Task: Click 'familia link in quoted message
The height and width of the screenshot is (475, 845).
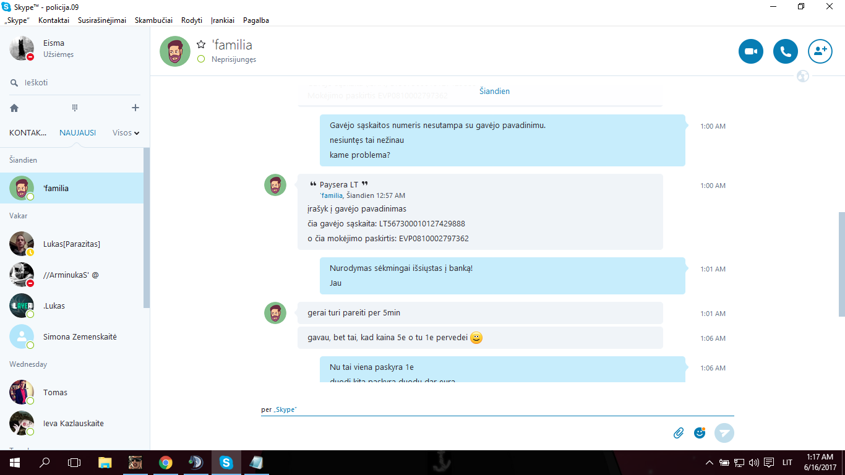Action: coord(332,195)
